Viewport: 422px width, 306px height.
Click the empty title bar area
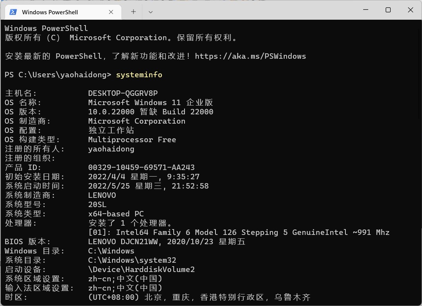(x=253, y=10)
